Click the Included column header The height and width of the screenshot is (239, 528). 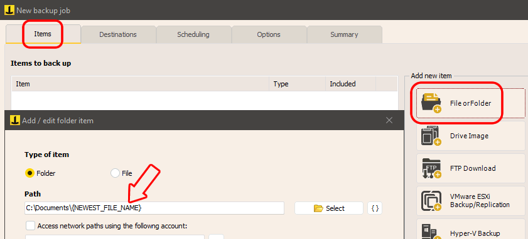pos(350,84)
